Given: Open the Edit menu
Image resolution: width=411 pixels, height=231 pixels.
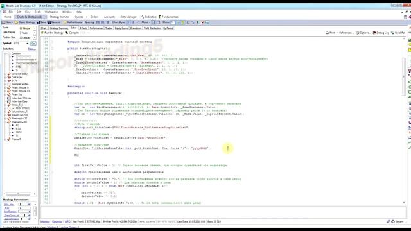Looking at the screenshot, I should click(19, 12).
